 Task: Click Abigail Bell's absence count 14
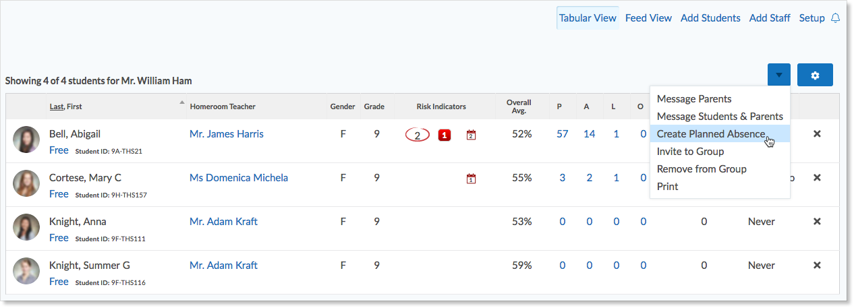pos(590,134)
